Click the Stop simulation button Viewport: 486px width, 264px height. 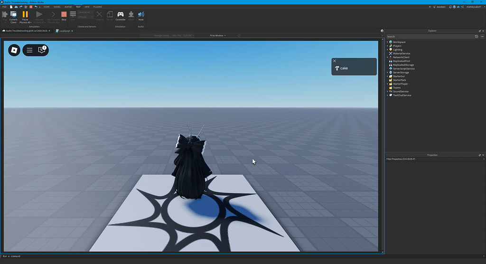64,16
